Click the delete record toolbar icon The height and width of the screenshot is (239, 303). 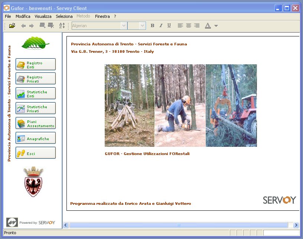coord(51,25)
